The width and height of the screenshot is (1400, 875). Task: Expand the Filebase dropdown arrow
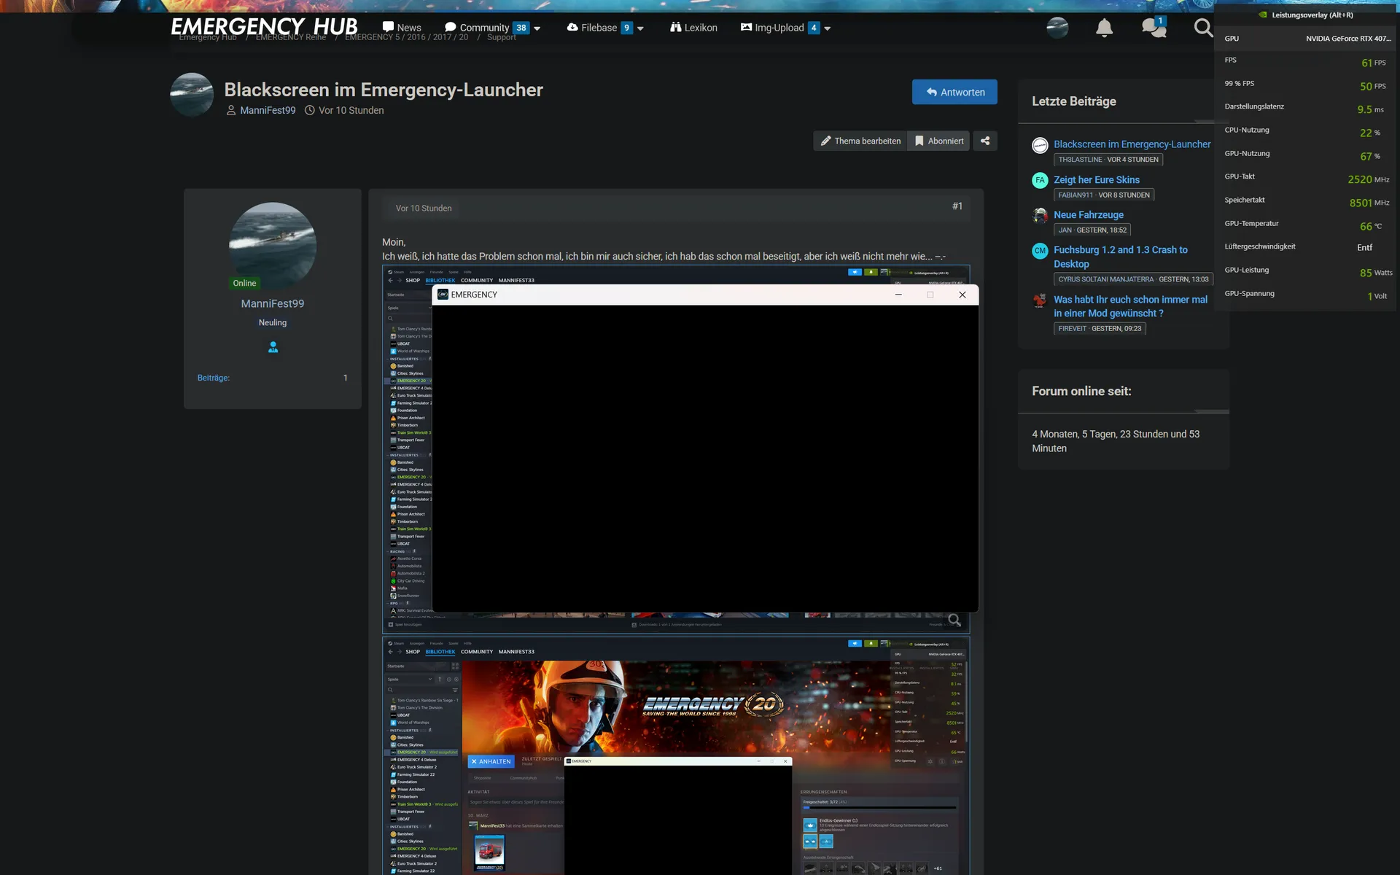point(640,28)
